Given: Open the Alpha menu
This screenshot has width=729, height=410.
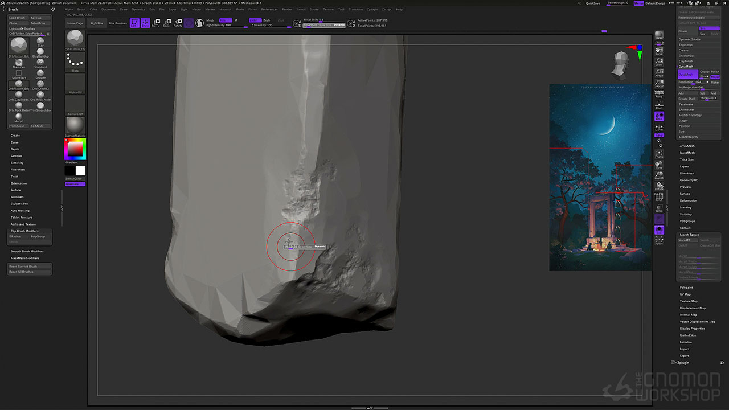Looking at the screenshot, I should click(69, 9).
